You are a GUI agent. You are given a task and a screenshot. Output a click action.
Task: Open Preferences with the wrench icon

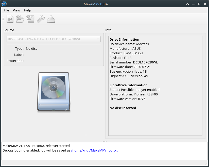point(41,19)
